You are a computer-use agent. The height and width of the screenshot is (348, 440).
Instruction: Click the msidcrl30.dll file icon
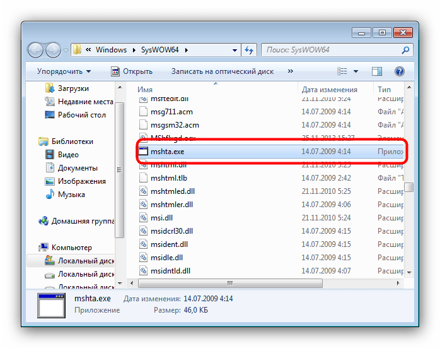[x=143, y=231]
